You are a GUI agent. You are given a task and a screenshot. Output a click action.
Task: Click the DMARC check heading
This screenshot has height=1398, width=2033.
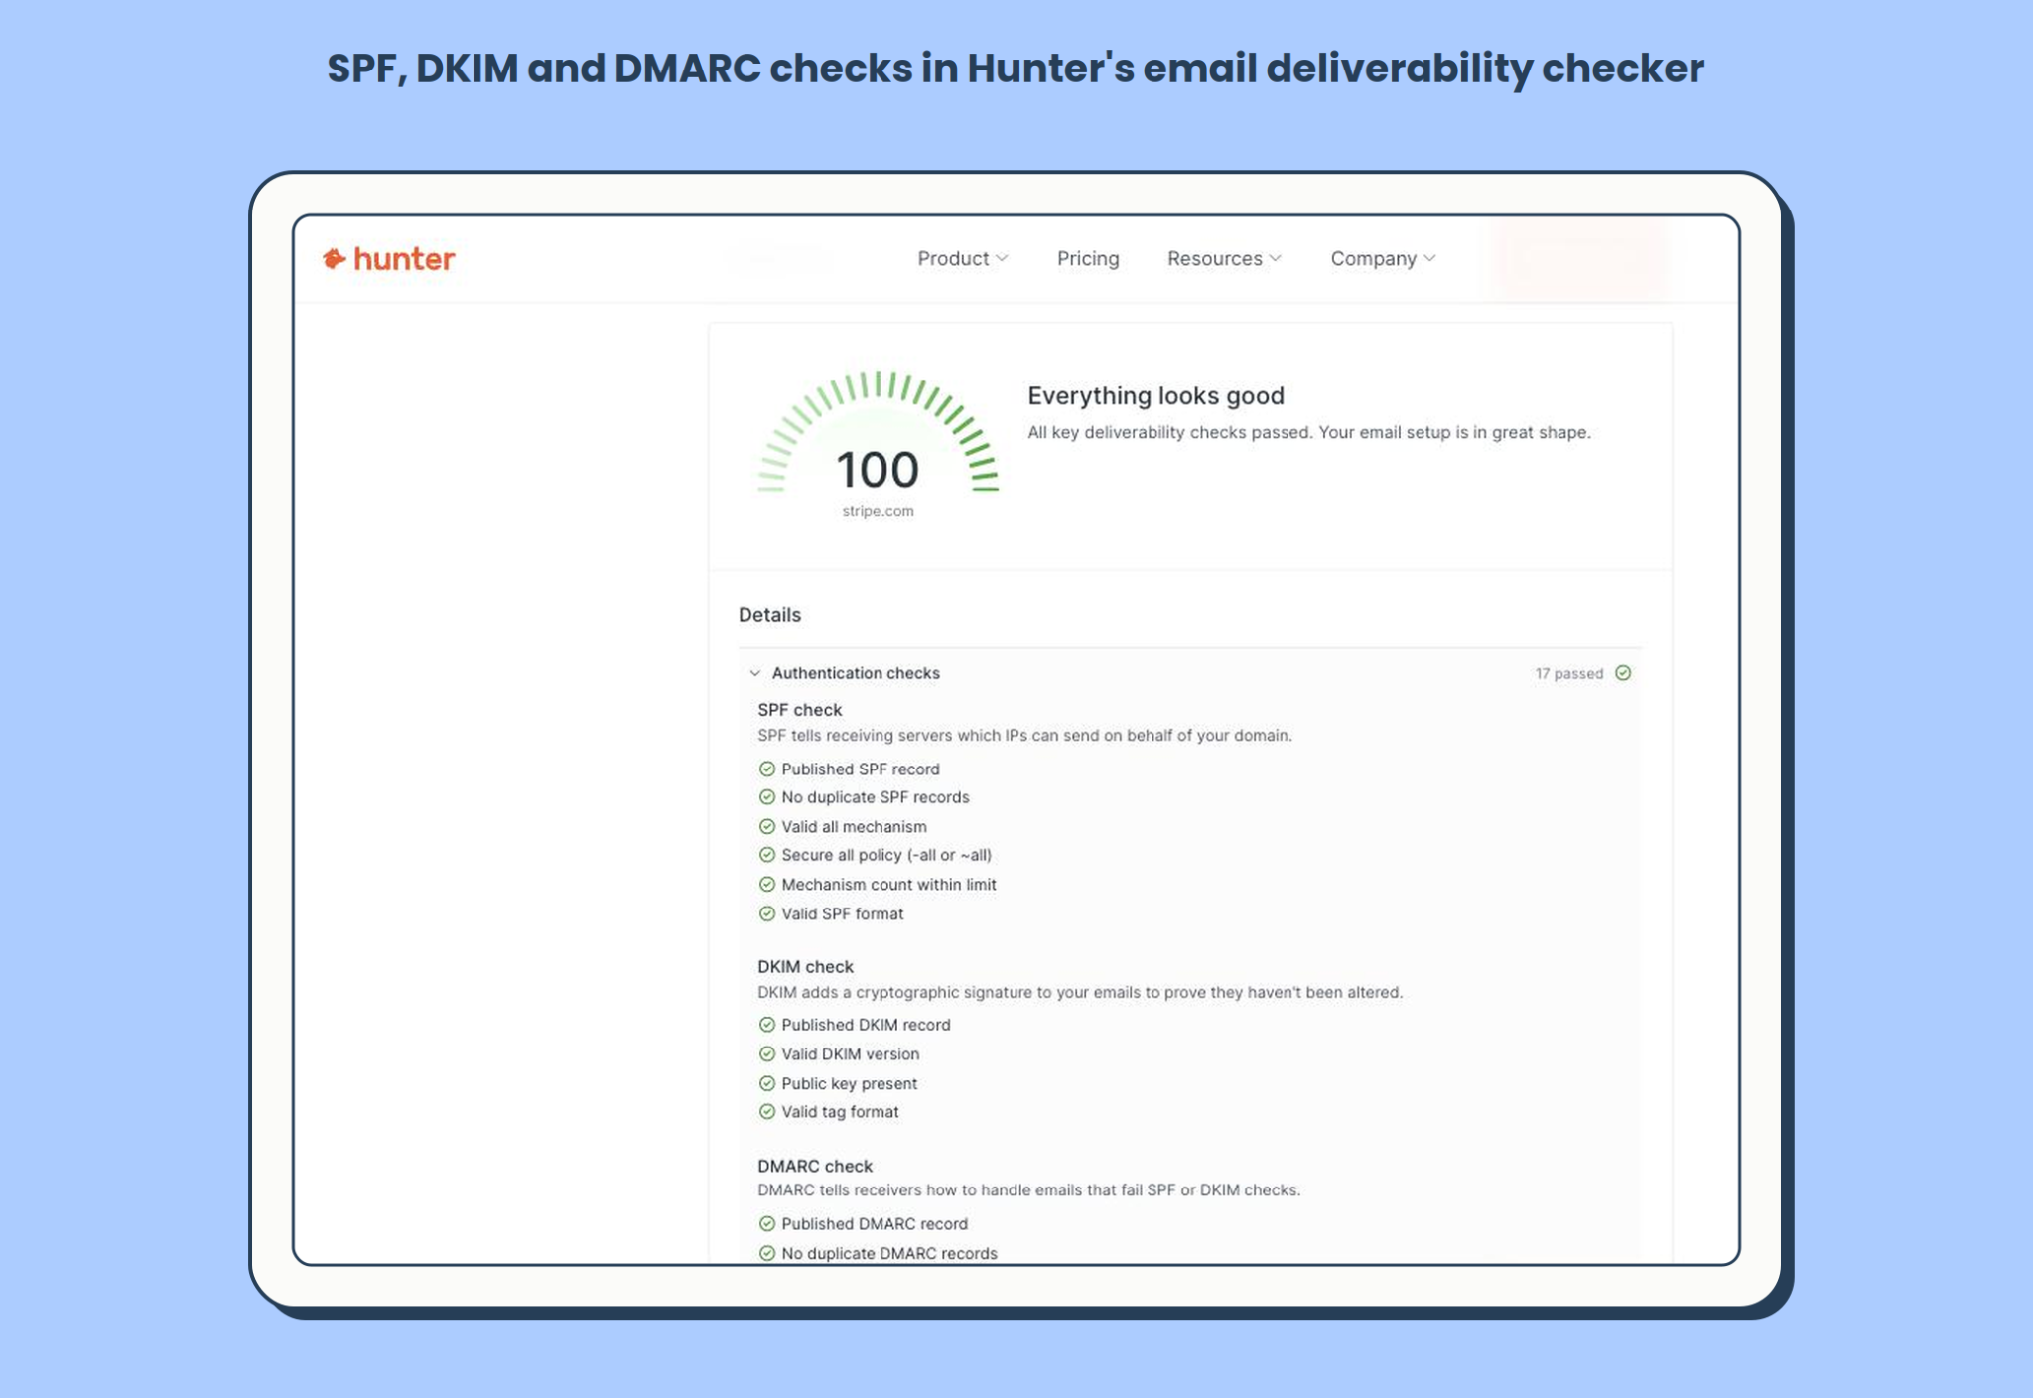815,1166
